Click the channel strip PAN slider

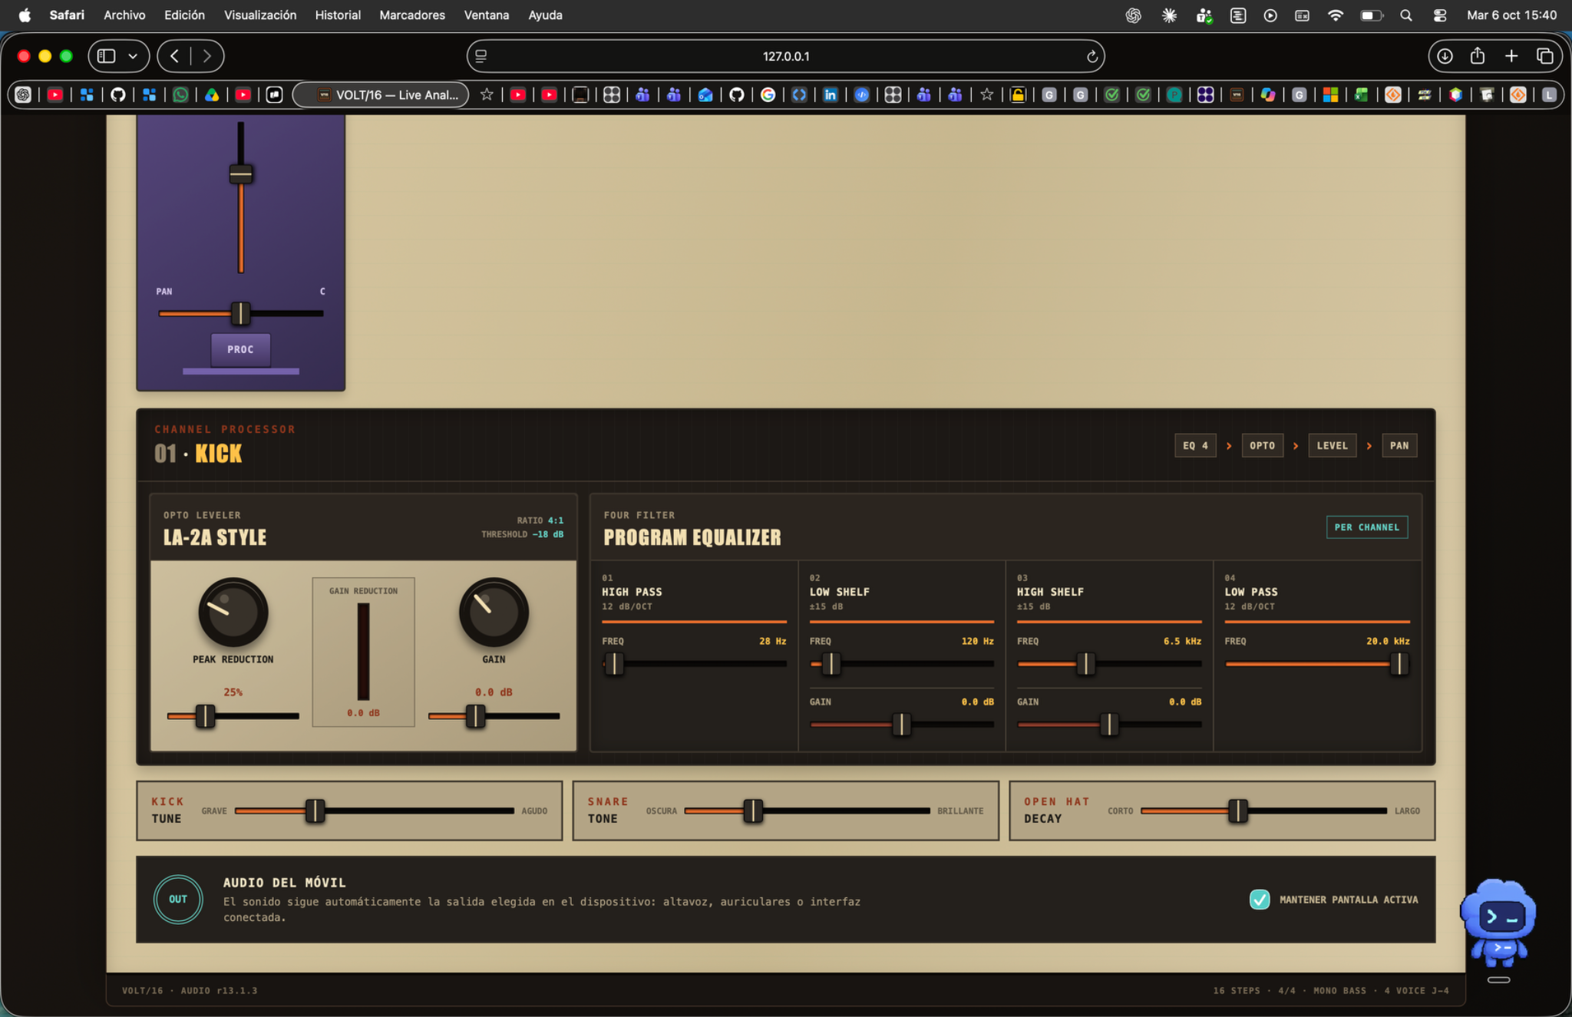[240, 313]
